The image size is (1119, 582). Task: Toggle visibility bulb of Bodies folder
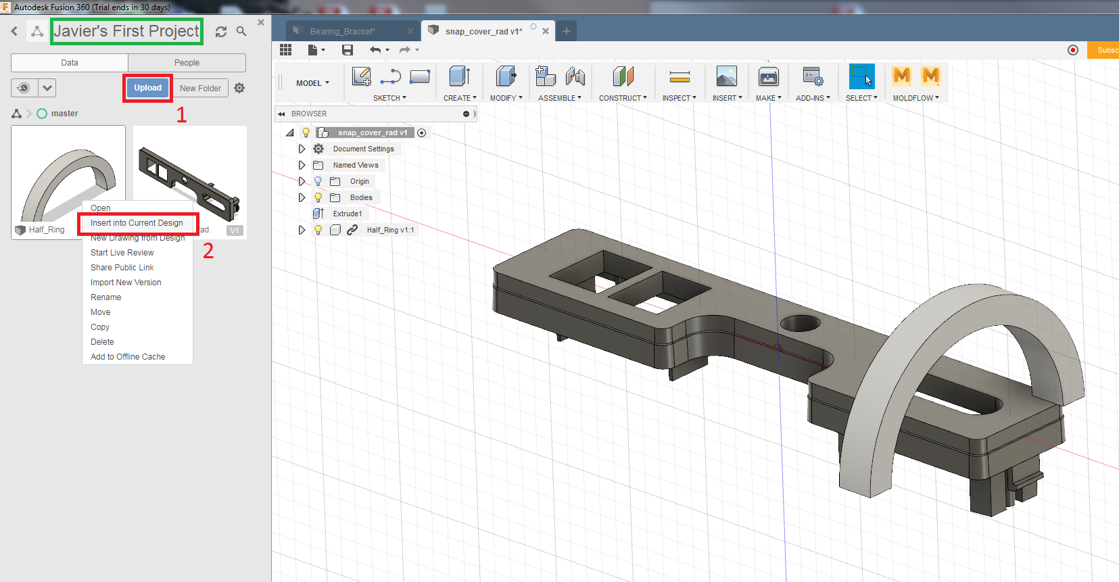pyautogui.click(x=318, y=197)
